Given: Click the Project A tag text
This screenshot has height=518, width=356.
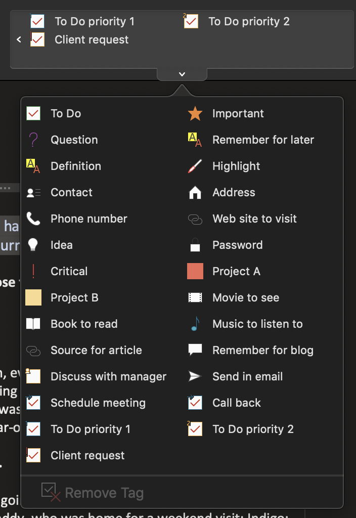Looking at the screenshot, I should point(237,272).
